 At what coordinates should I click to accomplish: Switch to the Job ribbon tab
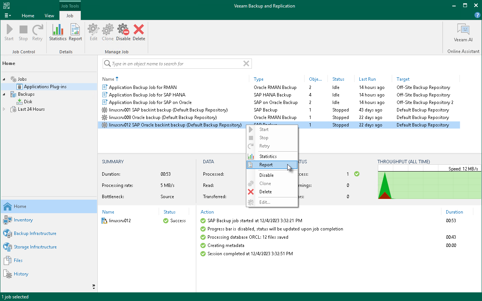point(70,16)
